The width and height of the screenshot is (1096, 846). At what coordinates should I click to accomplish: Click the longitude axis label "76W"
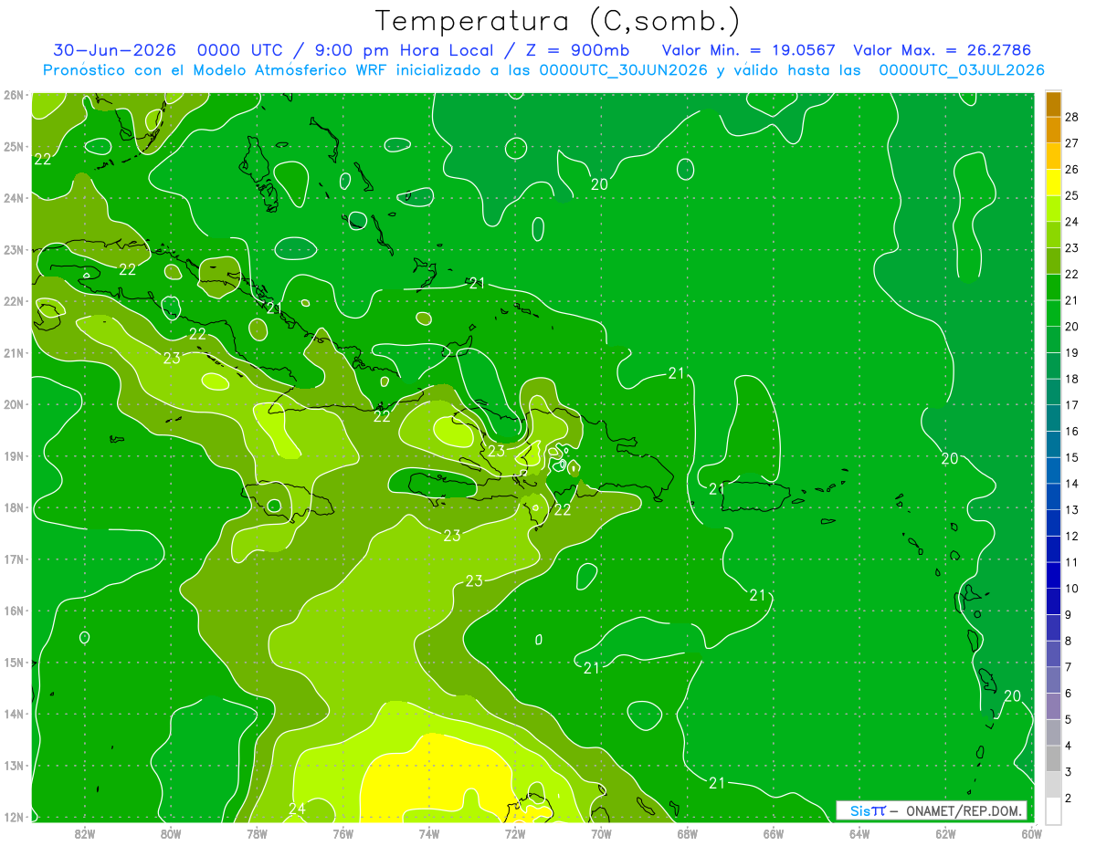[342, 833]
